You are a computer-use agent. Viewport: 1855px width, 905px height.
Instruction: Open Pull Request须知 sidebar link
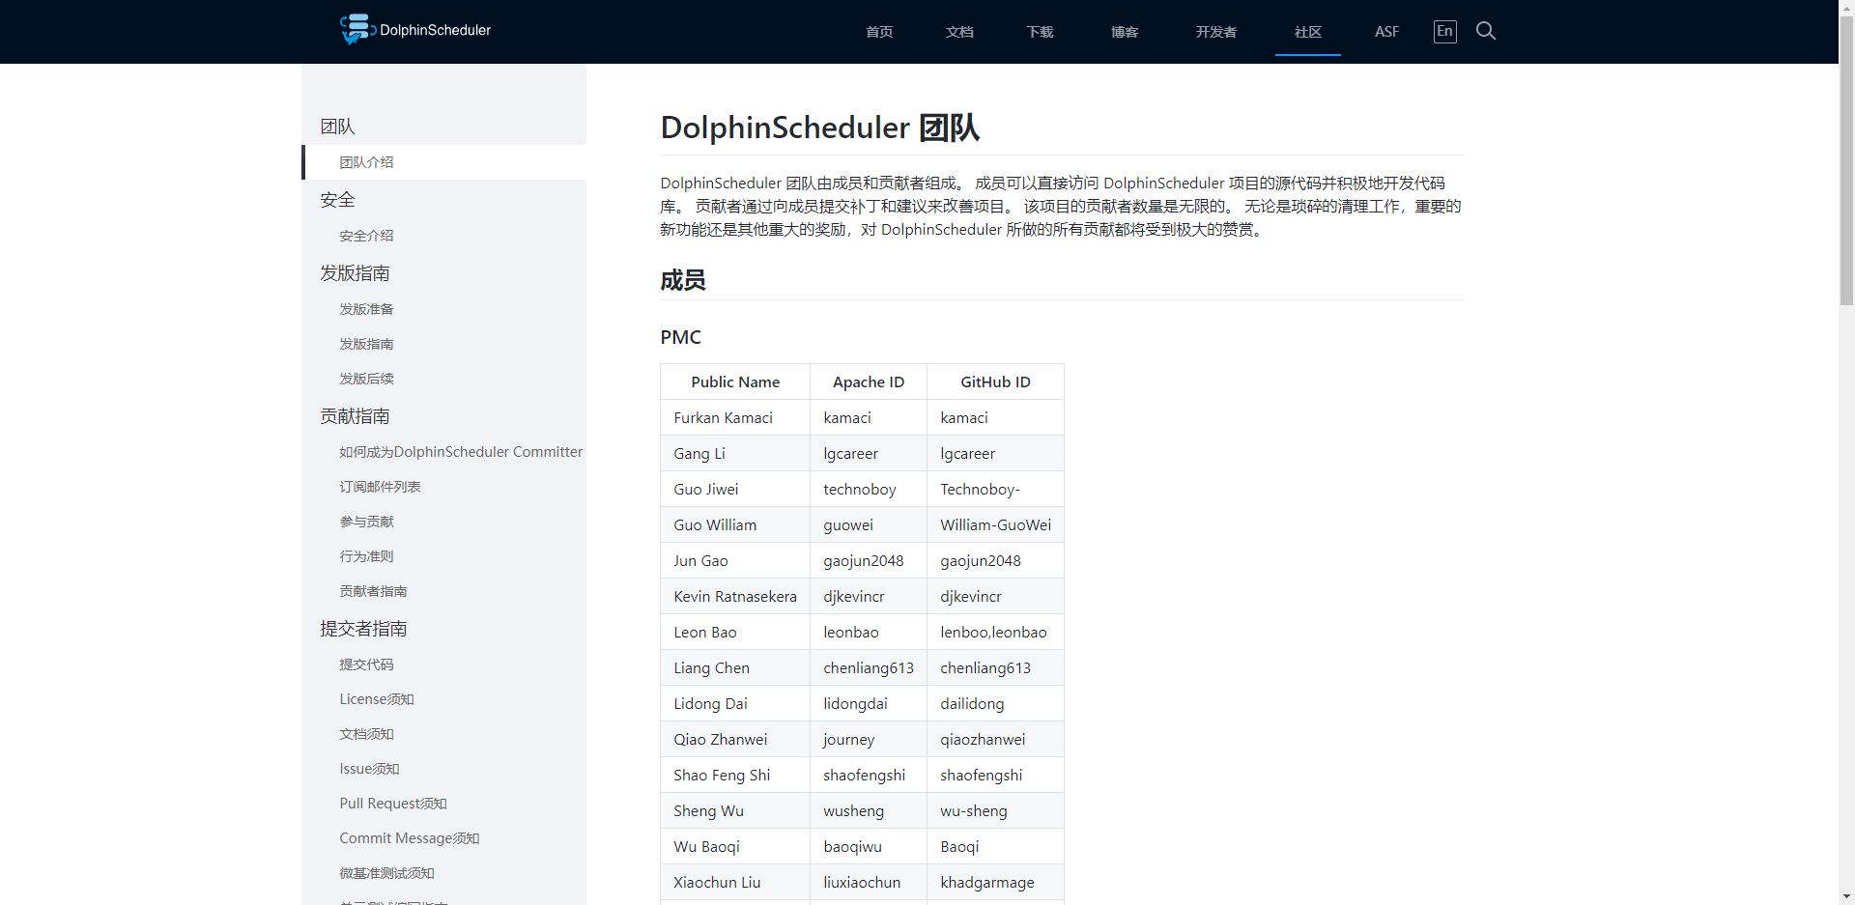pos(393,804)
